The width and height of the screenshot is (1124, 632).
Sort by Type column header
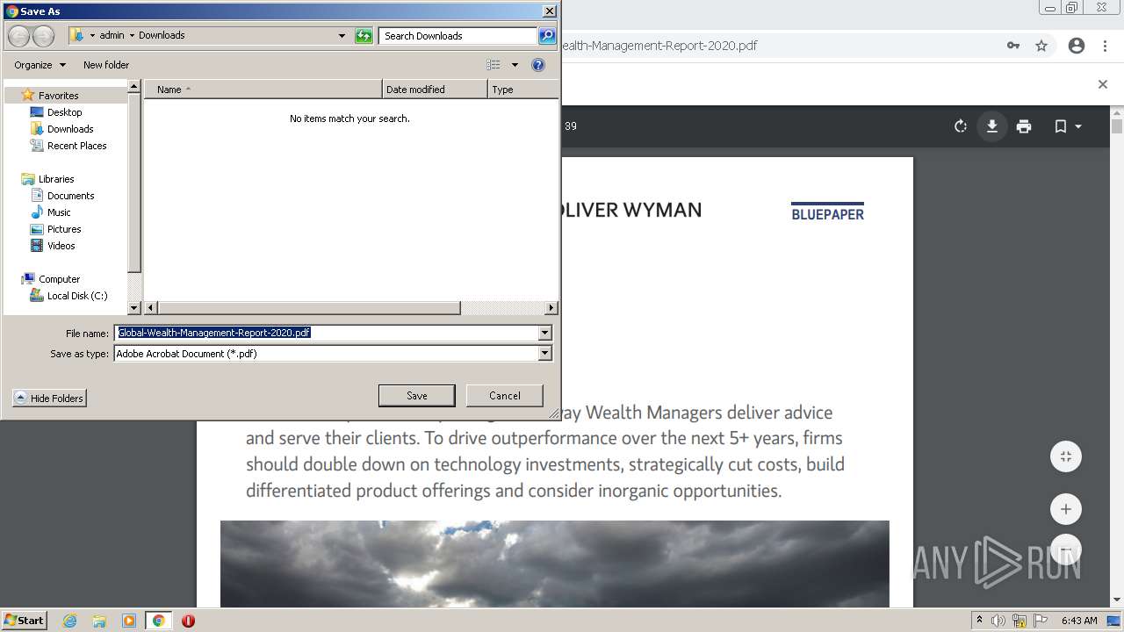click(523, 90)
